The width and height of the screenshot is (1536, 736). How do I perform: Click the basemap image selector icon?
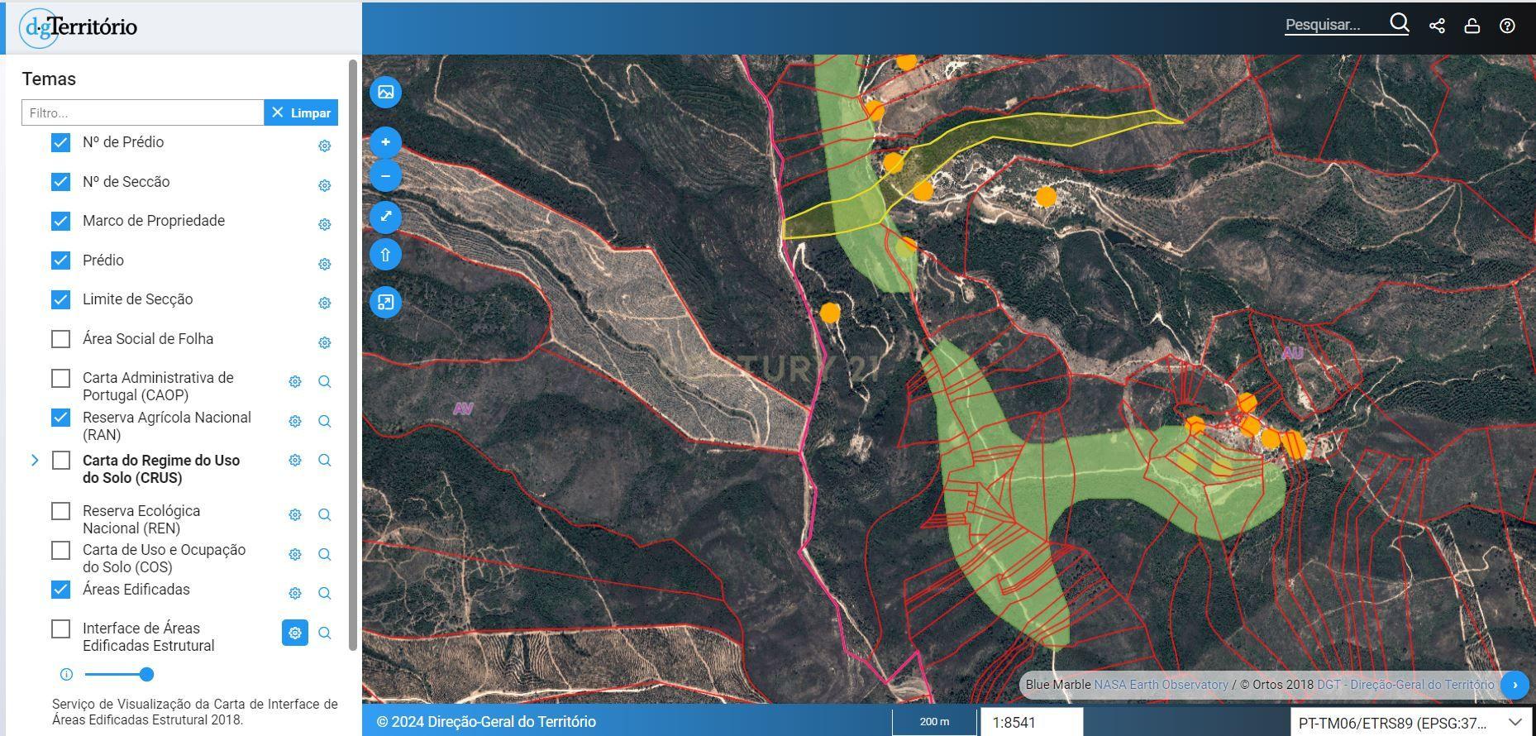click(x=385, y=92)
